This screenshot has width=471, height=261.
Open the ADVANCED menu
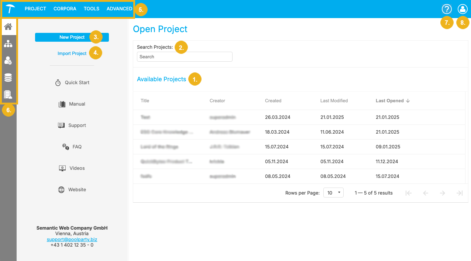[119, 8]
